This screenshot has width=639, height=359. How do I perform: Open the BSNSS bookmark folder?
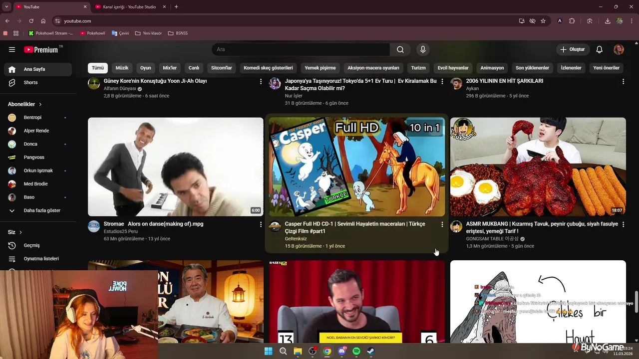(x=178, y=33)
